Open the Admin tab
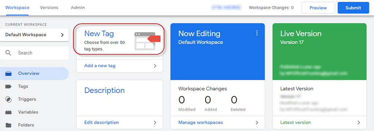Viewport: 374px width, 131px height. pos(78,8)
